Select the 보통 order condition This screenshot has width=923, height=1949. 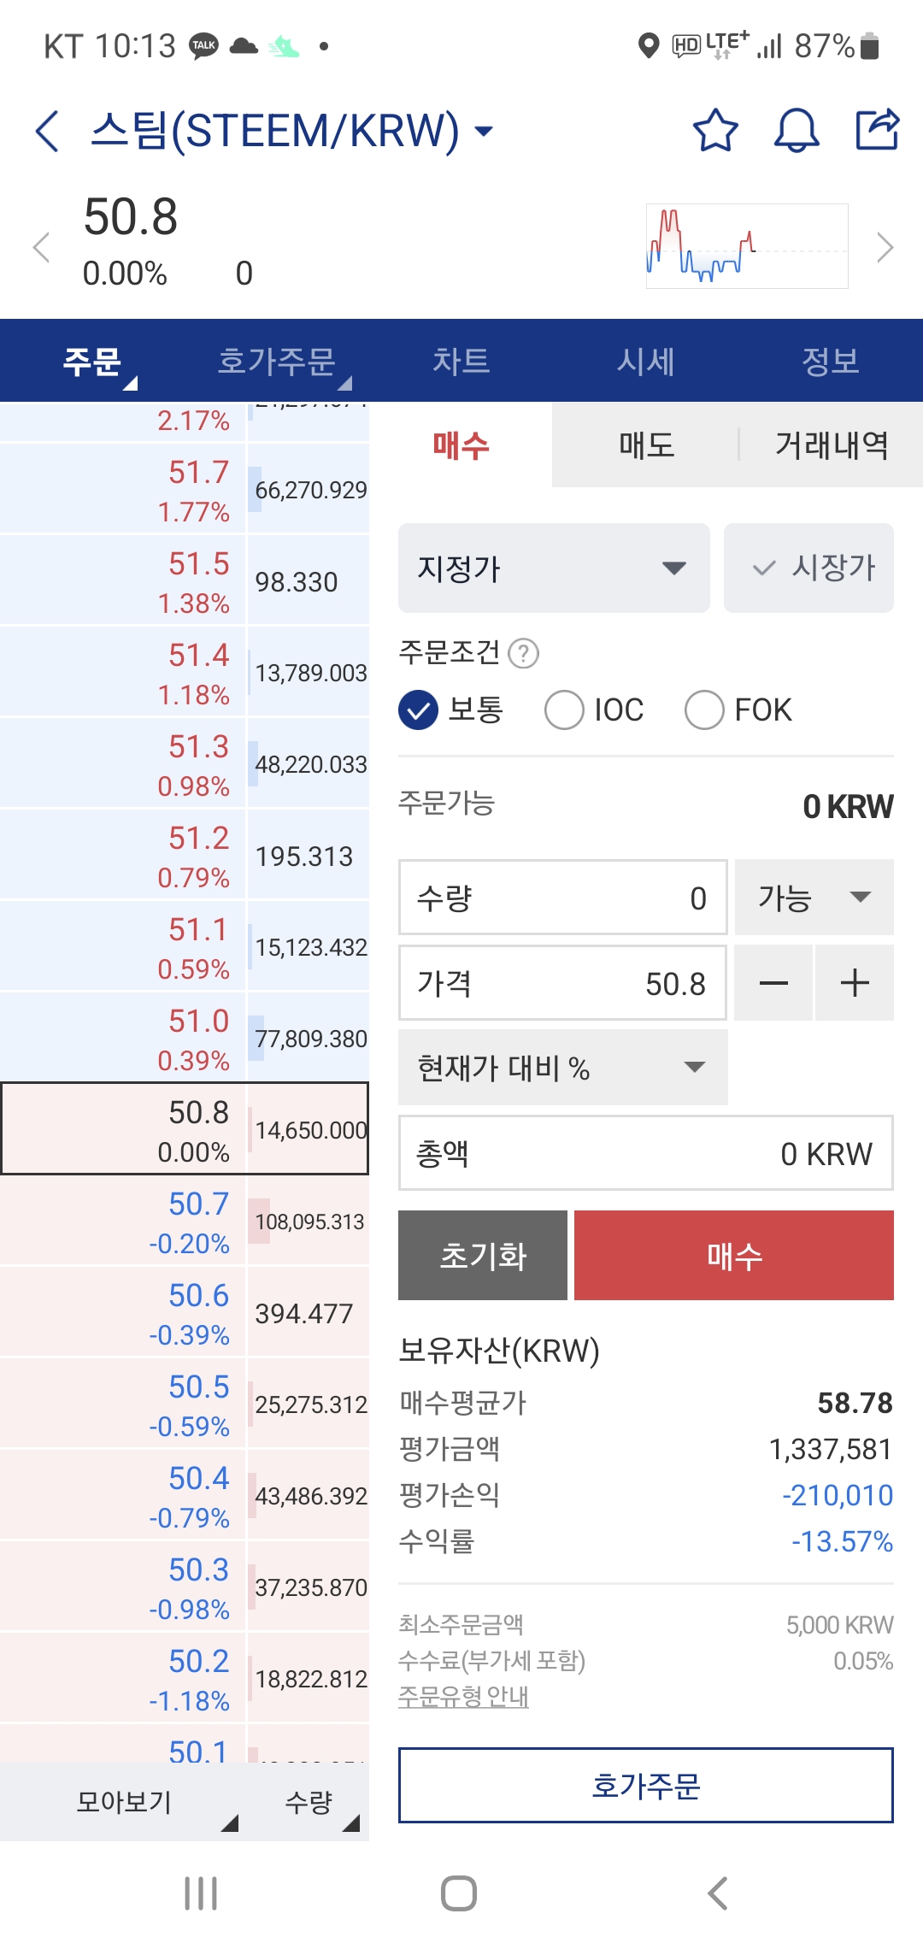click(451, 710)
